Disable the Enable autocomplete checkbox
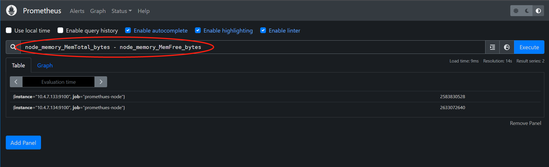 pos(128,31)
